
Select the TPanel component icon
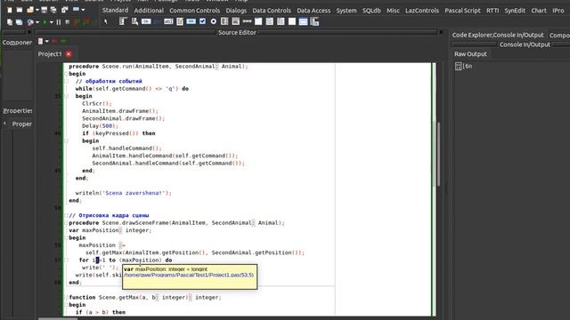coord(292,21)
